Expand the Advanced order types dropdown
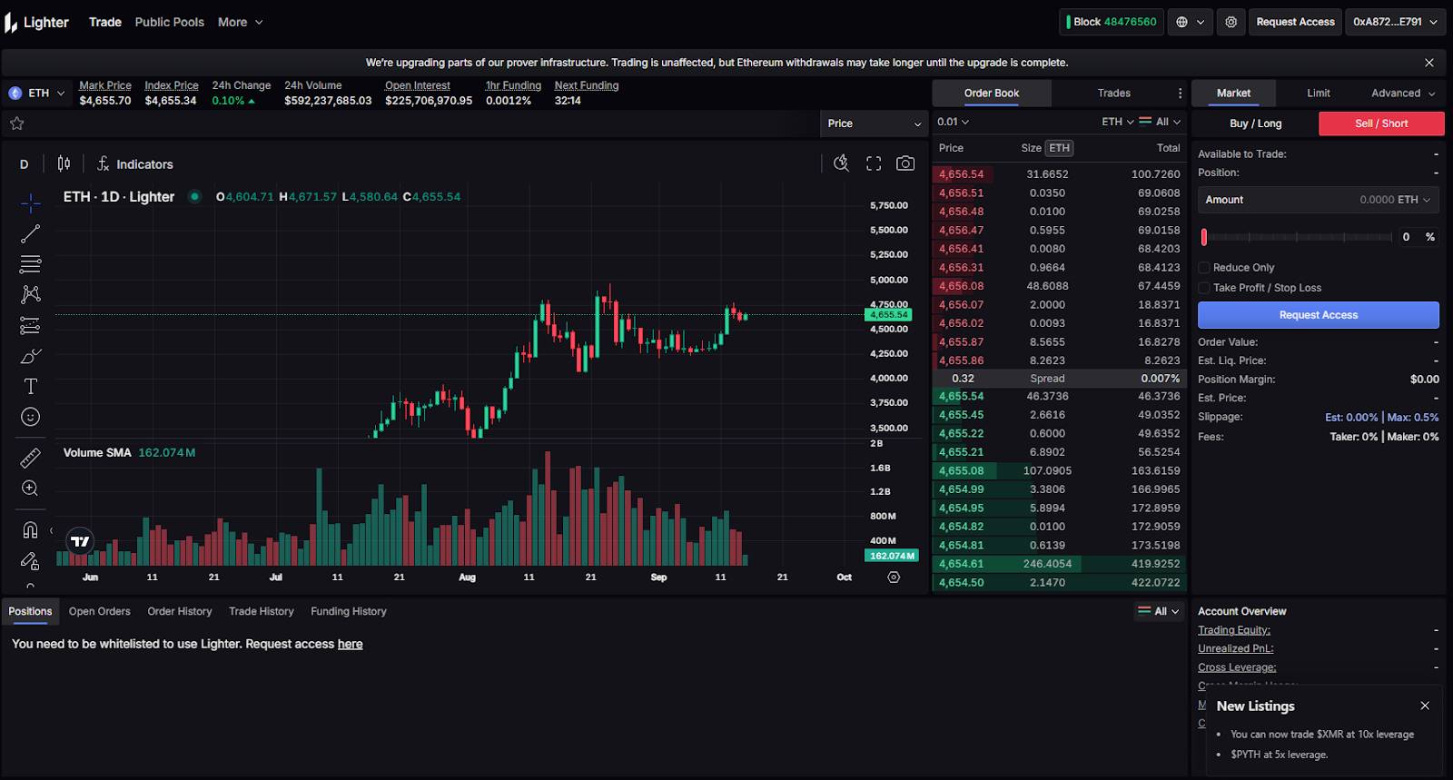Screen dimensions: 1453x780 pyautogui.click(x=1403, y=94)
